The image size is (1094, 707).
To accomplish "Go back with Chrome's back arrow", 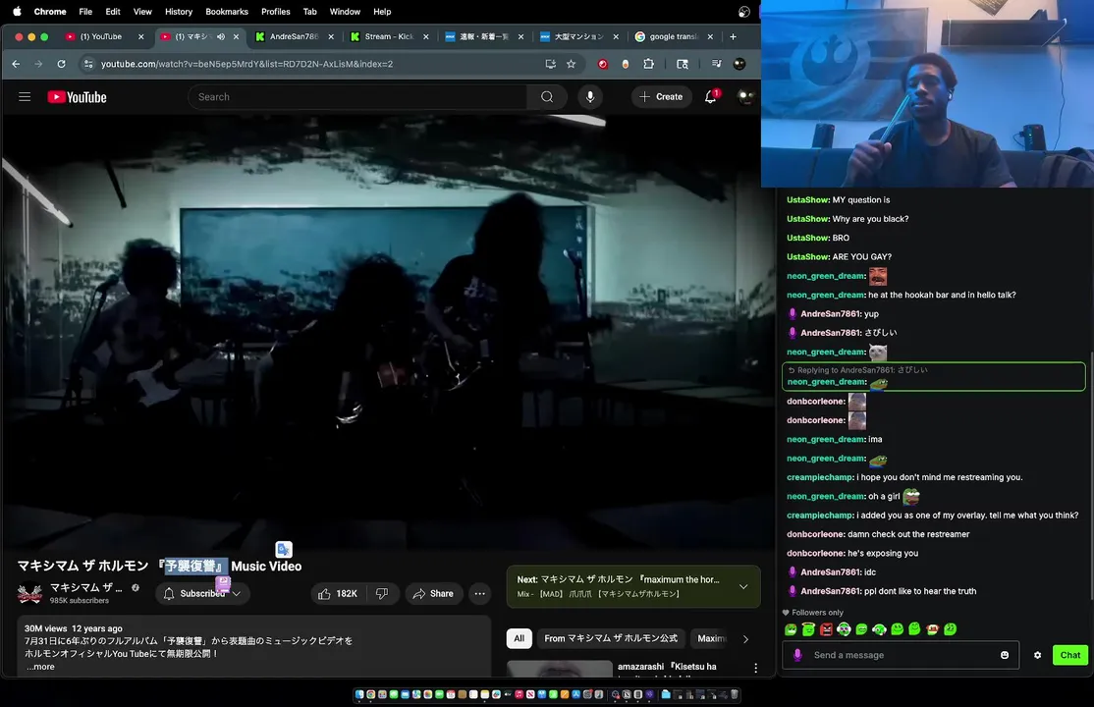I will point(16,64).
